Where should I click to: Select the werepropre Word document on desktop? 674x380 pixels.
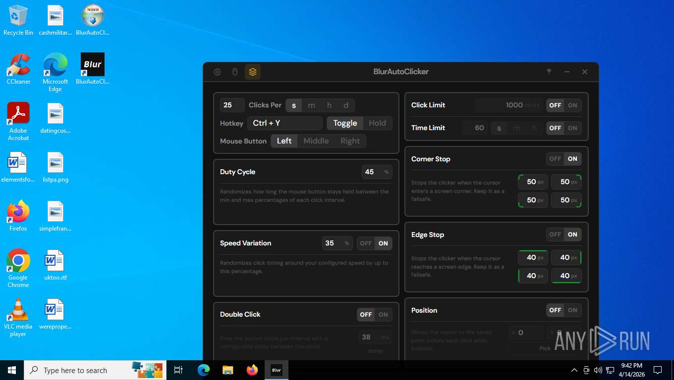[56, 314]
